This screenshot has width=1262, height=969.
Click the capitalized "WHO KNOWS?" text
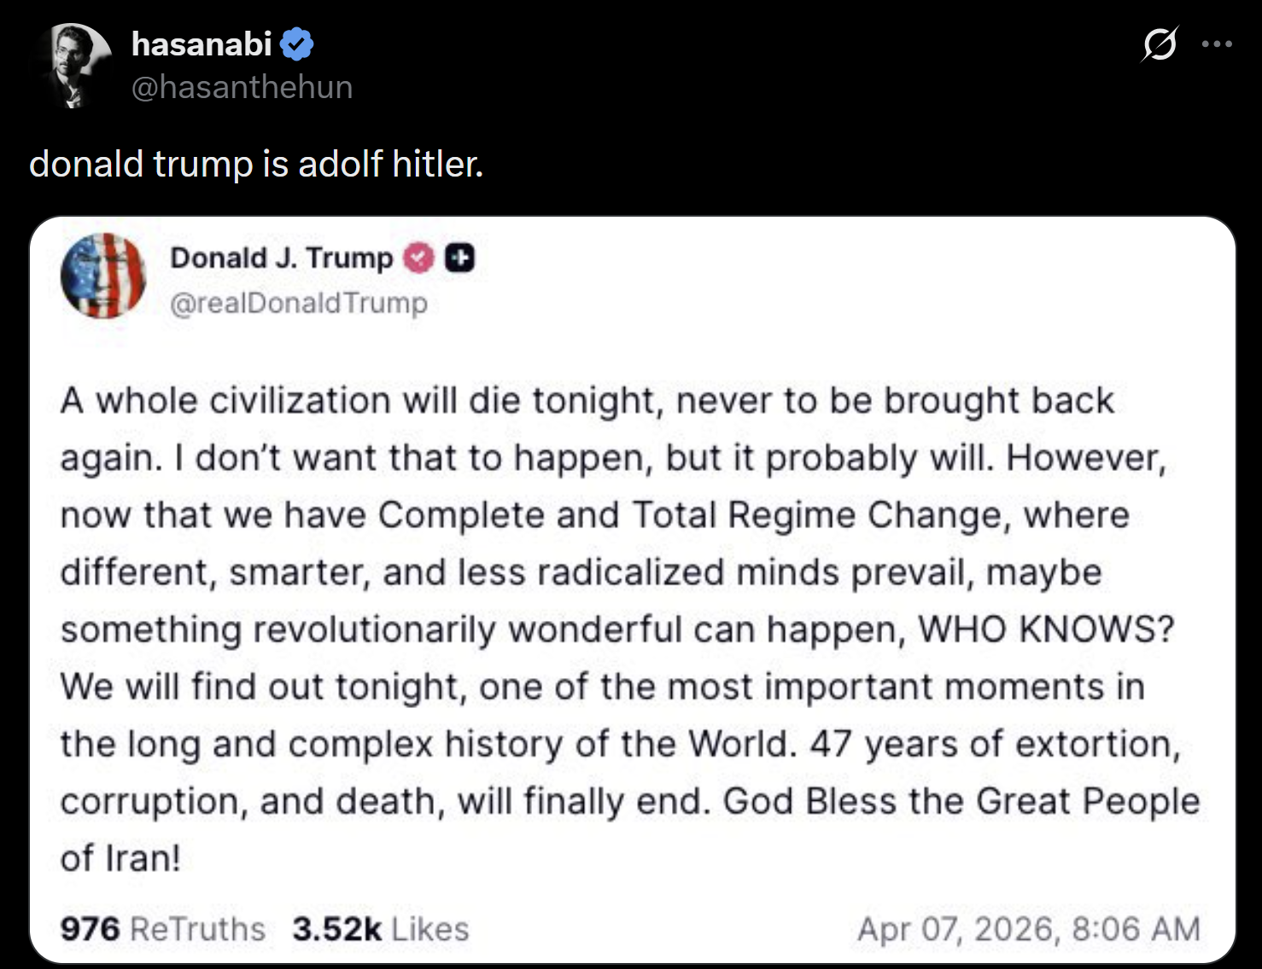pos(1046,630)
